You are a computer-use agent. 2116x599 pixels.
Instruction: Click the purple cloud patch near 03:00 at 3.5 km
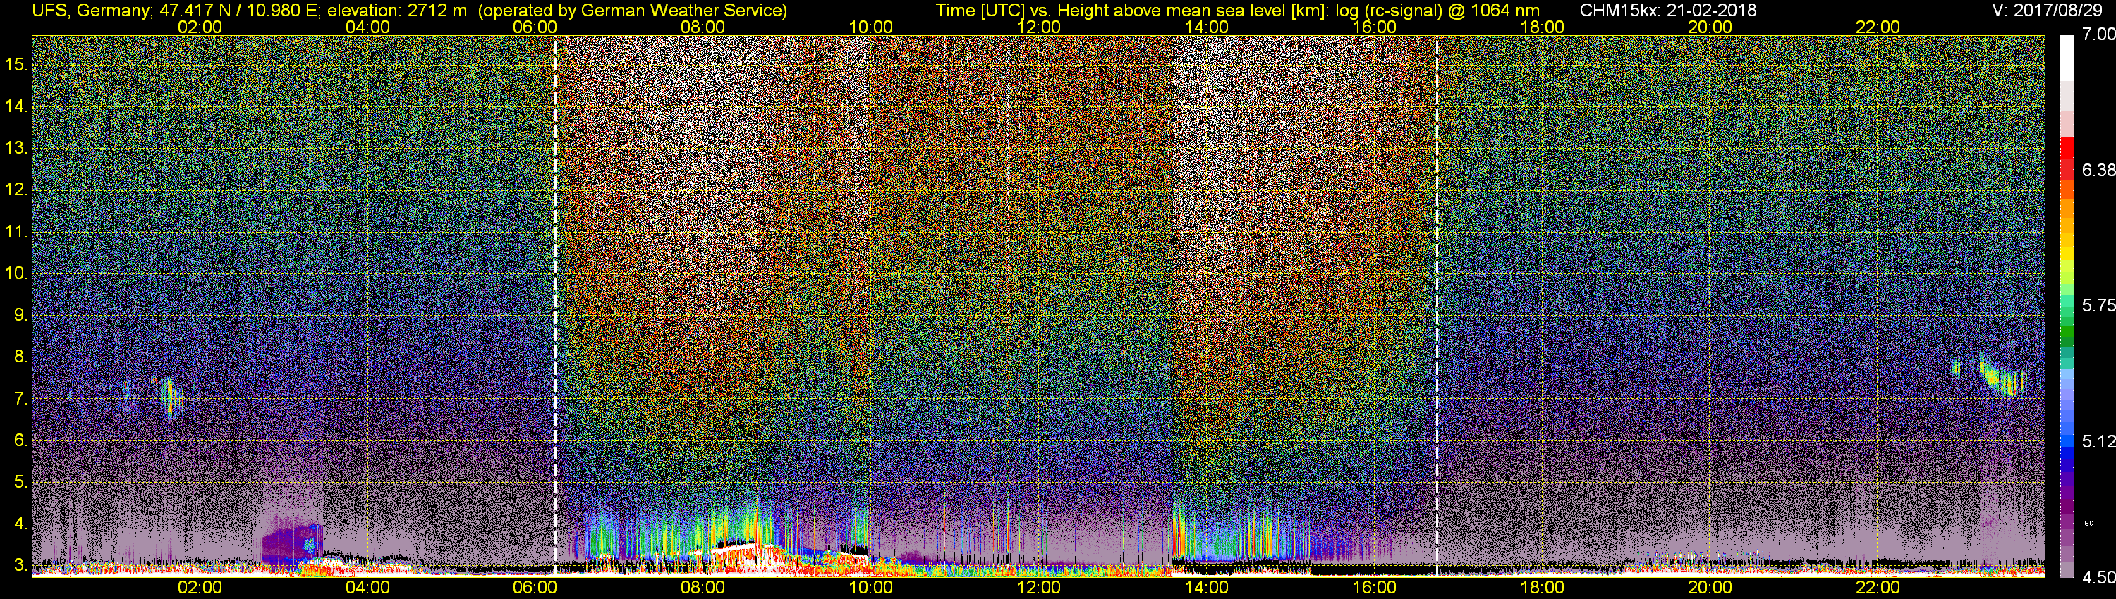[x=291, y=543]
